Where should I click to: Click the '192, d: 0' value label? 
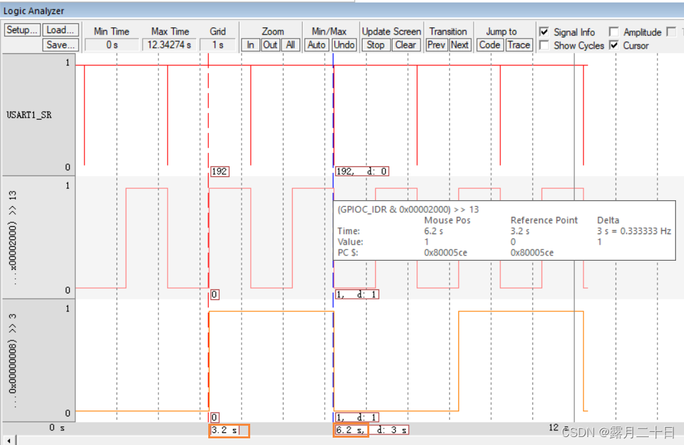coord(362,172)
